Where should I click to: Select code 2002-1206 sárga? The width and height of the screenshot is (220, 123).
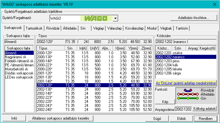[186, 73]
